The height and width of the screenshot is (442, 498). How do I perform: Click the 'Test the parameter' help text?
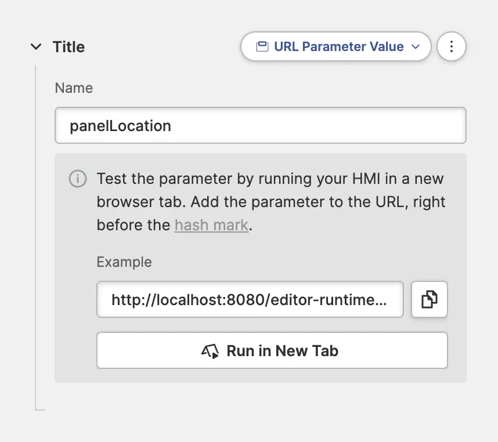270,201
